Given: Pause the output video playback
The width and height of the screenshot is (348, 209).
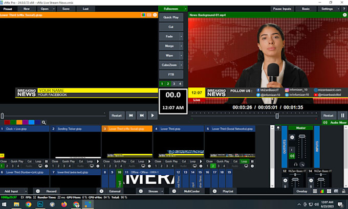Looking at the screenshot, I should click(x=342, y=115).
